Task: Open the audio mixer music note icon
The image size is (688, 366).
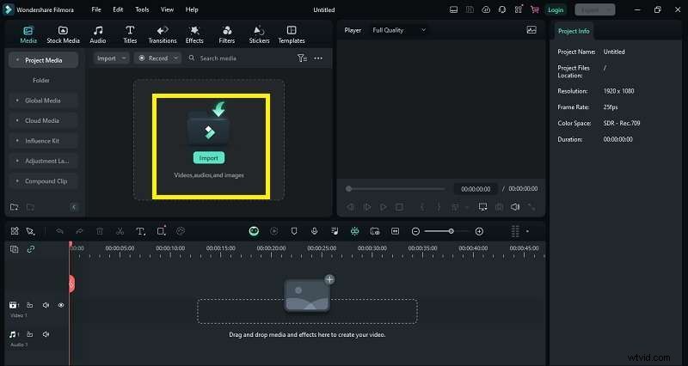Action: point(335,231)
